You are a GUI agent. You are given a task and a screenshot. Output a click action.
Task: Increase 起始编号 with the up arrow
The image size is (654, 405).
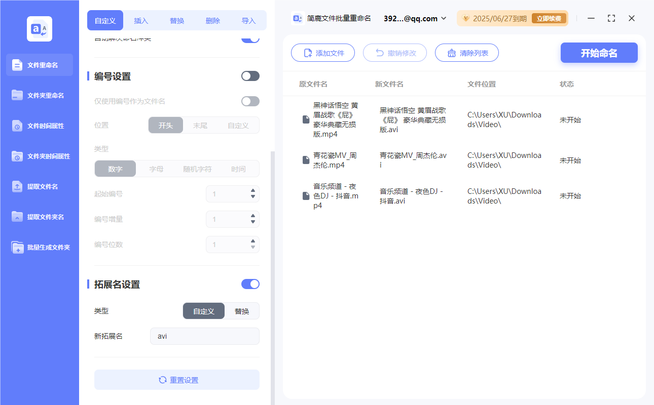[252, 191]
